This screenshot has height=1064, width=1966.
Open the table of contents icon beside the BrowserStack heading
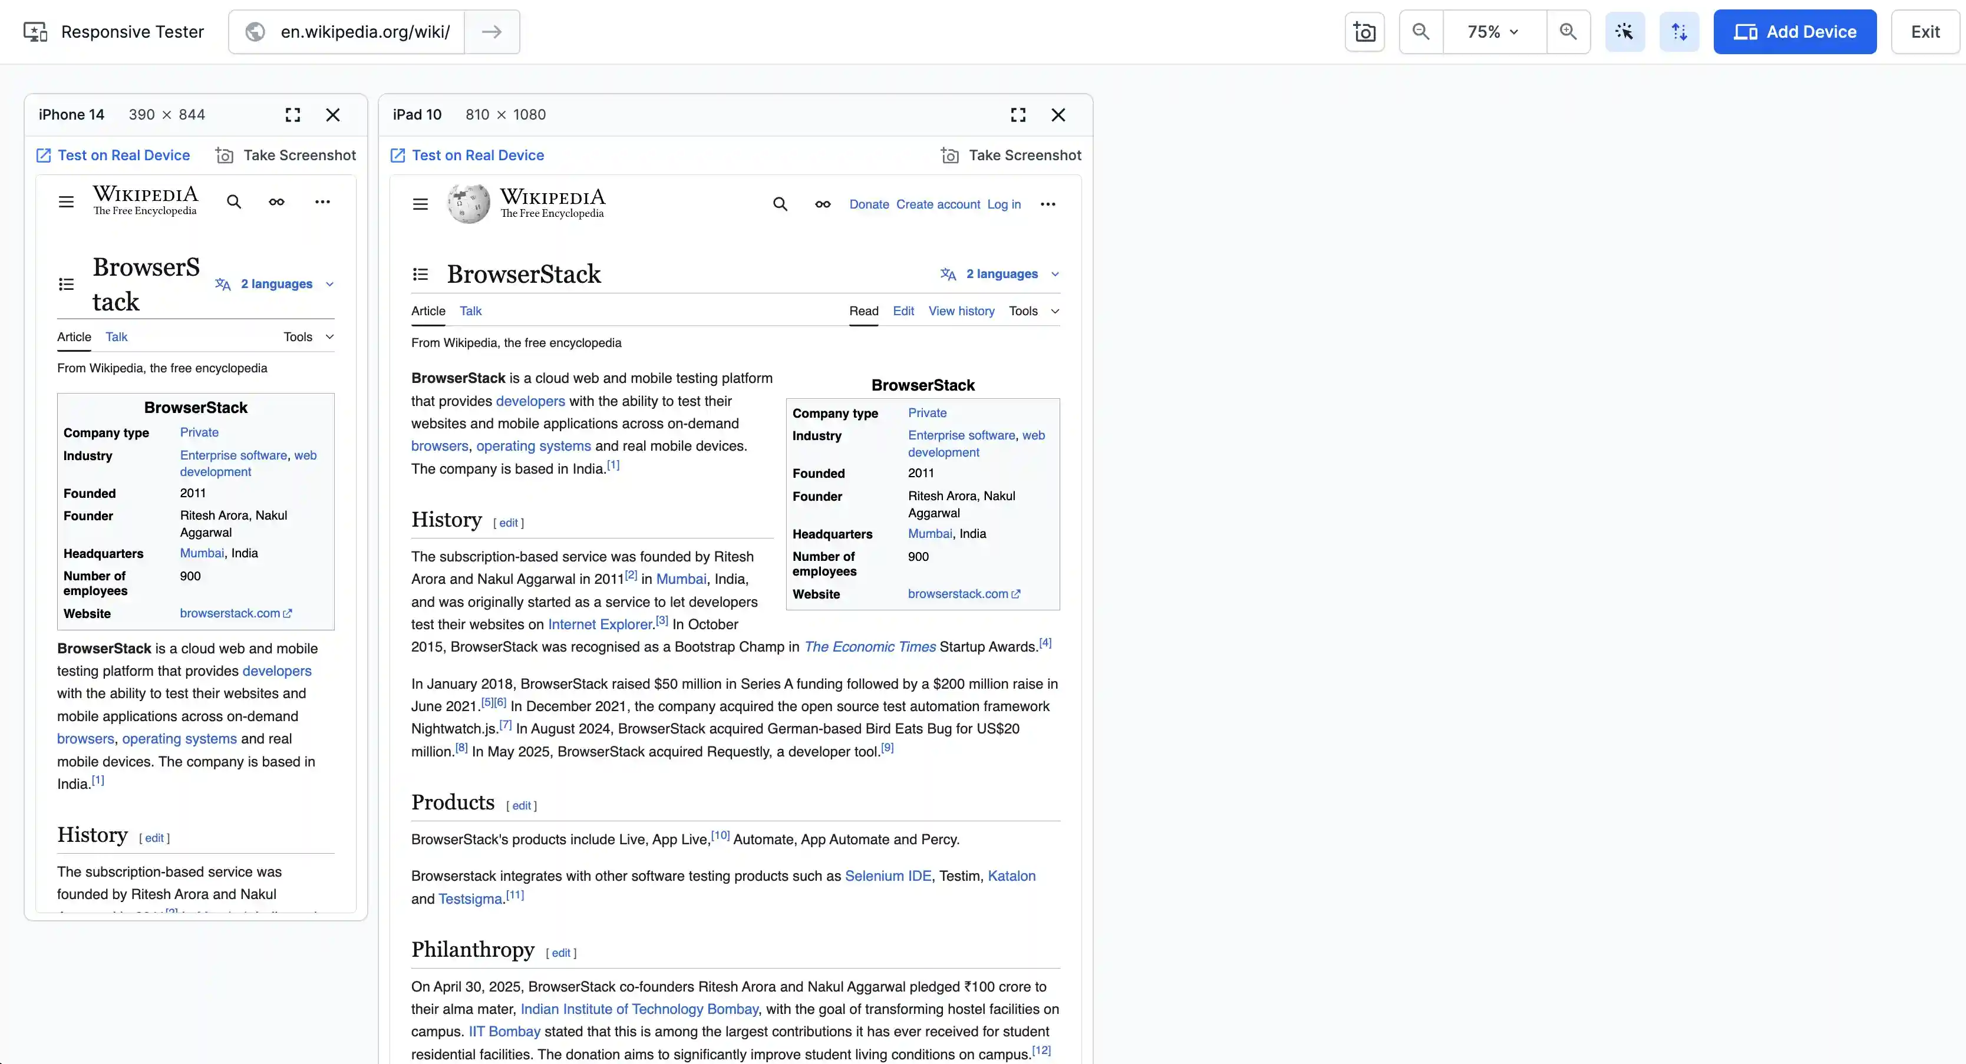pos(420,273)
